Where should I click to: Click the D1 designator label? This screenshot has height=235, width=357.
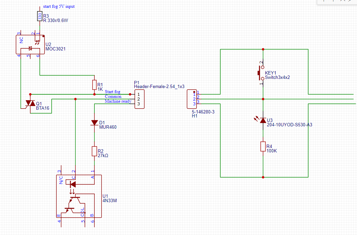tap(102, 123)
